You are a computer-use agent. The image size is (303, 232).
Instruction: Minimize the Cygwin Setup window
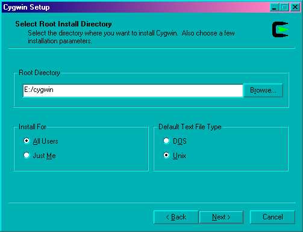tap(274, 7)
